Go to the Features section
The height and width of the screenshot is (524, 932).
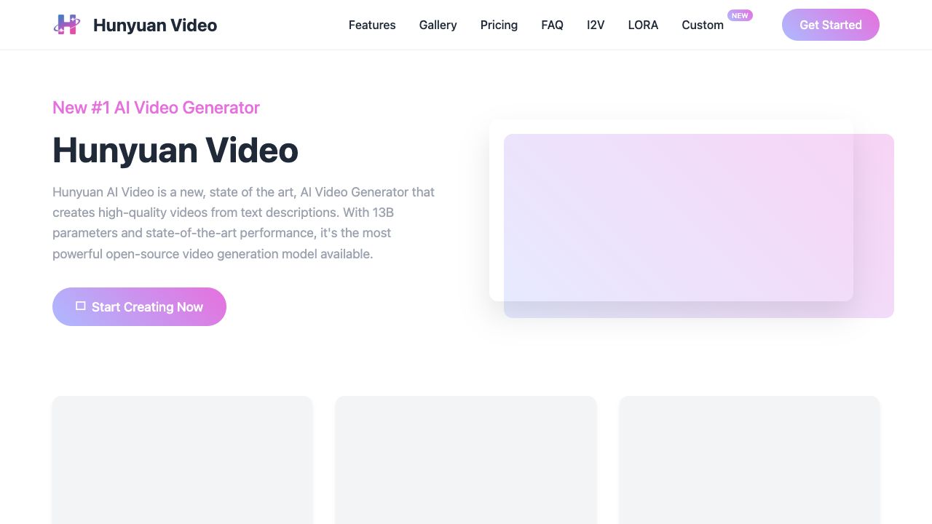372,25
